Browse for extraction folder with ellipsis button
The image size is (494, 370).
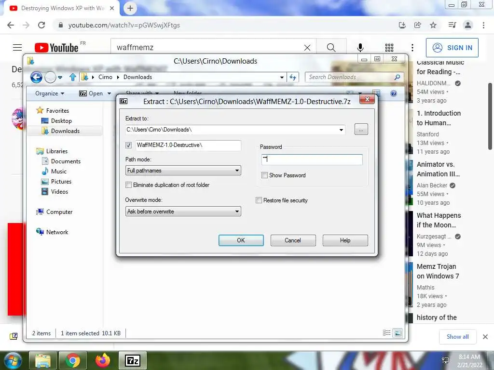click(361, 129)
